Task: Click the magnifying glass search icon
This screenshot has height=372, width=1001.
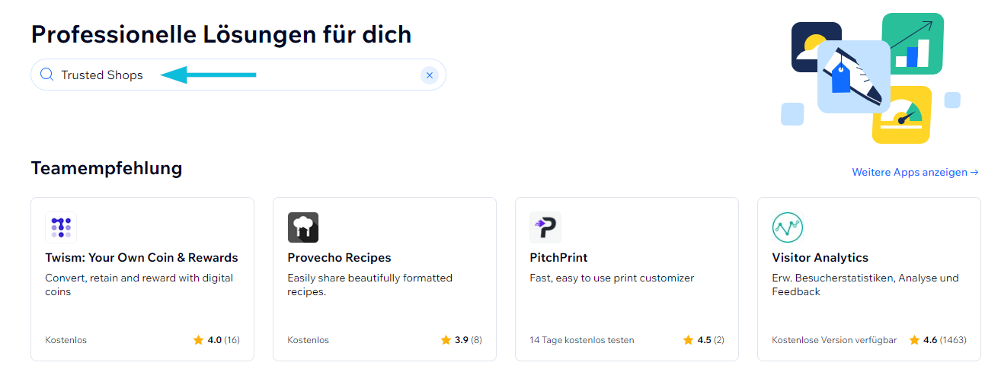Action: 46,75
